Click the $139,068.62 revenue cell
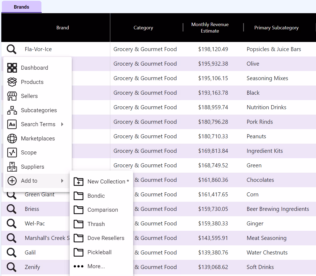The width and height of the screenshot is (316, 276). (213, 267)
